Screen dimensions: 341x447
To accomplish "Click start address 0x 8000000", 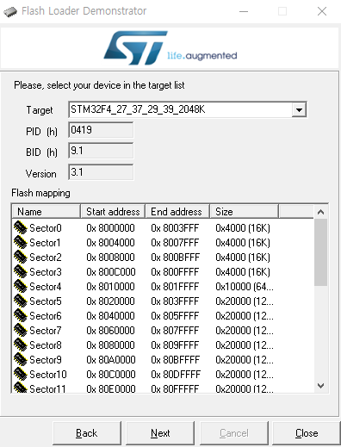I will [110, 228].
